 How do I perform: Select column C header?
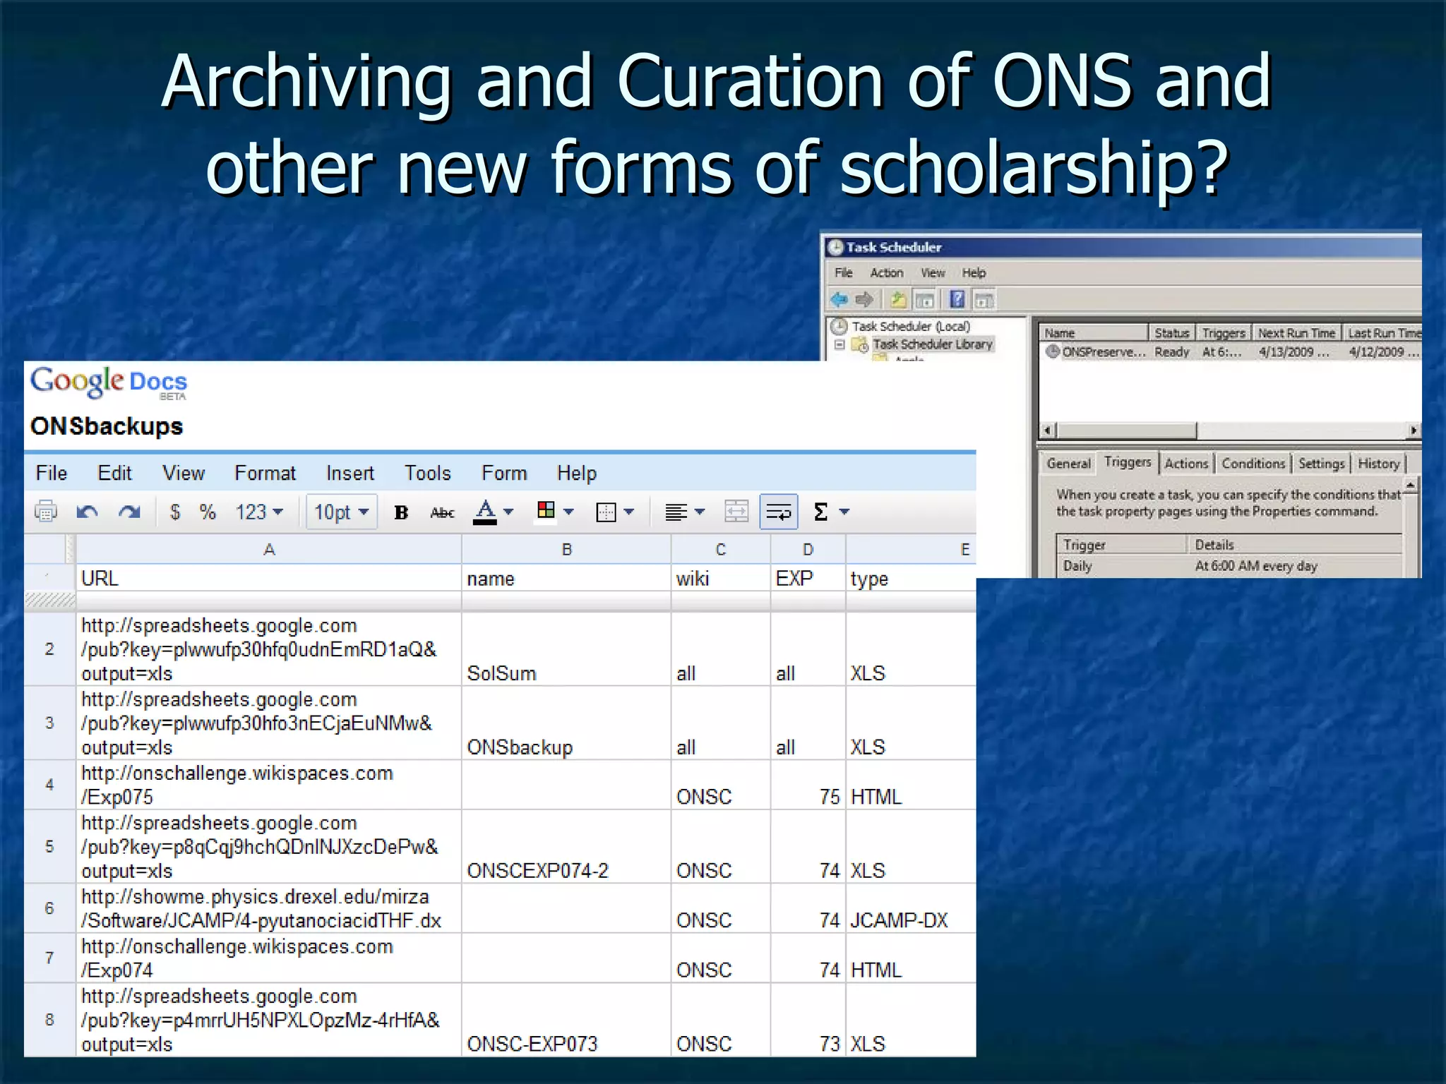(720, 549)
